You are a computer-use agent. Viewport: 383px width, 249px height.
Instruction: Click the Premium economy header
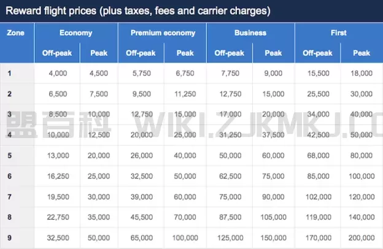tap(163, 33)
